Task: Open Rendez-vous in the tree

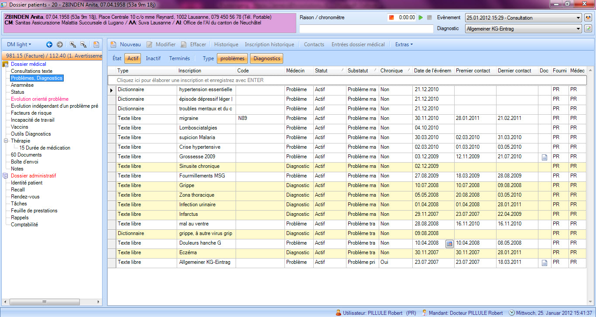Action: 25,197
